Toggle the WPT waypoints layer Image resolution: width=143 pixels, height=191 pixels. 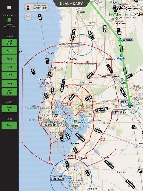pos(9,59)
